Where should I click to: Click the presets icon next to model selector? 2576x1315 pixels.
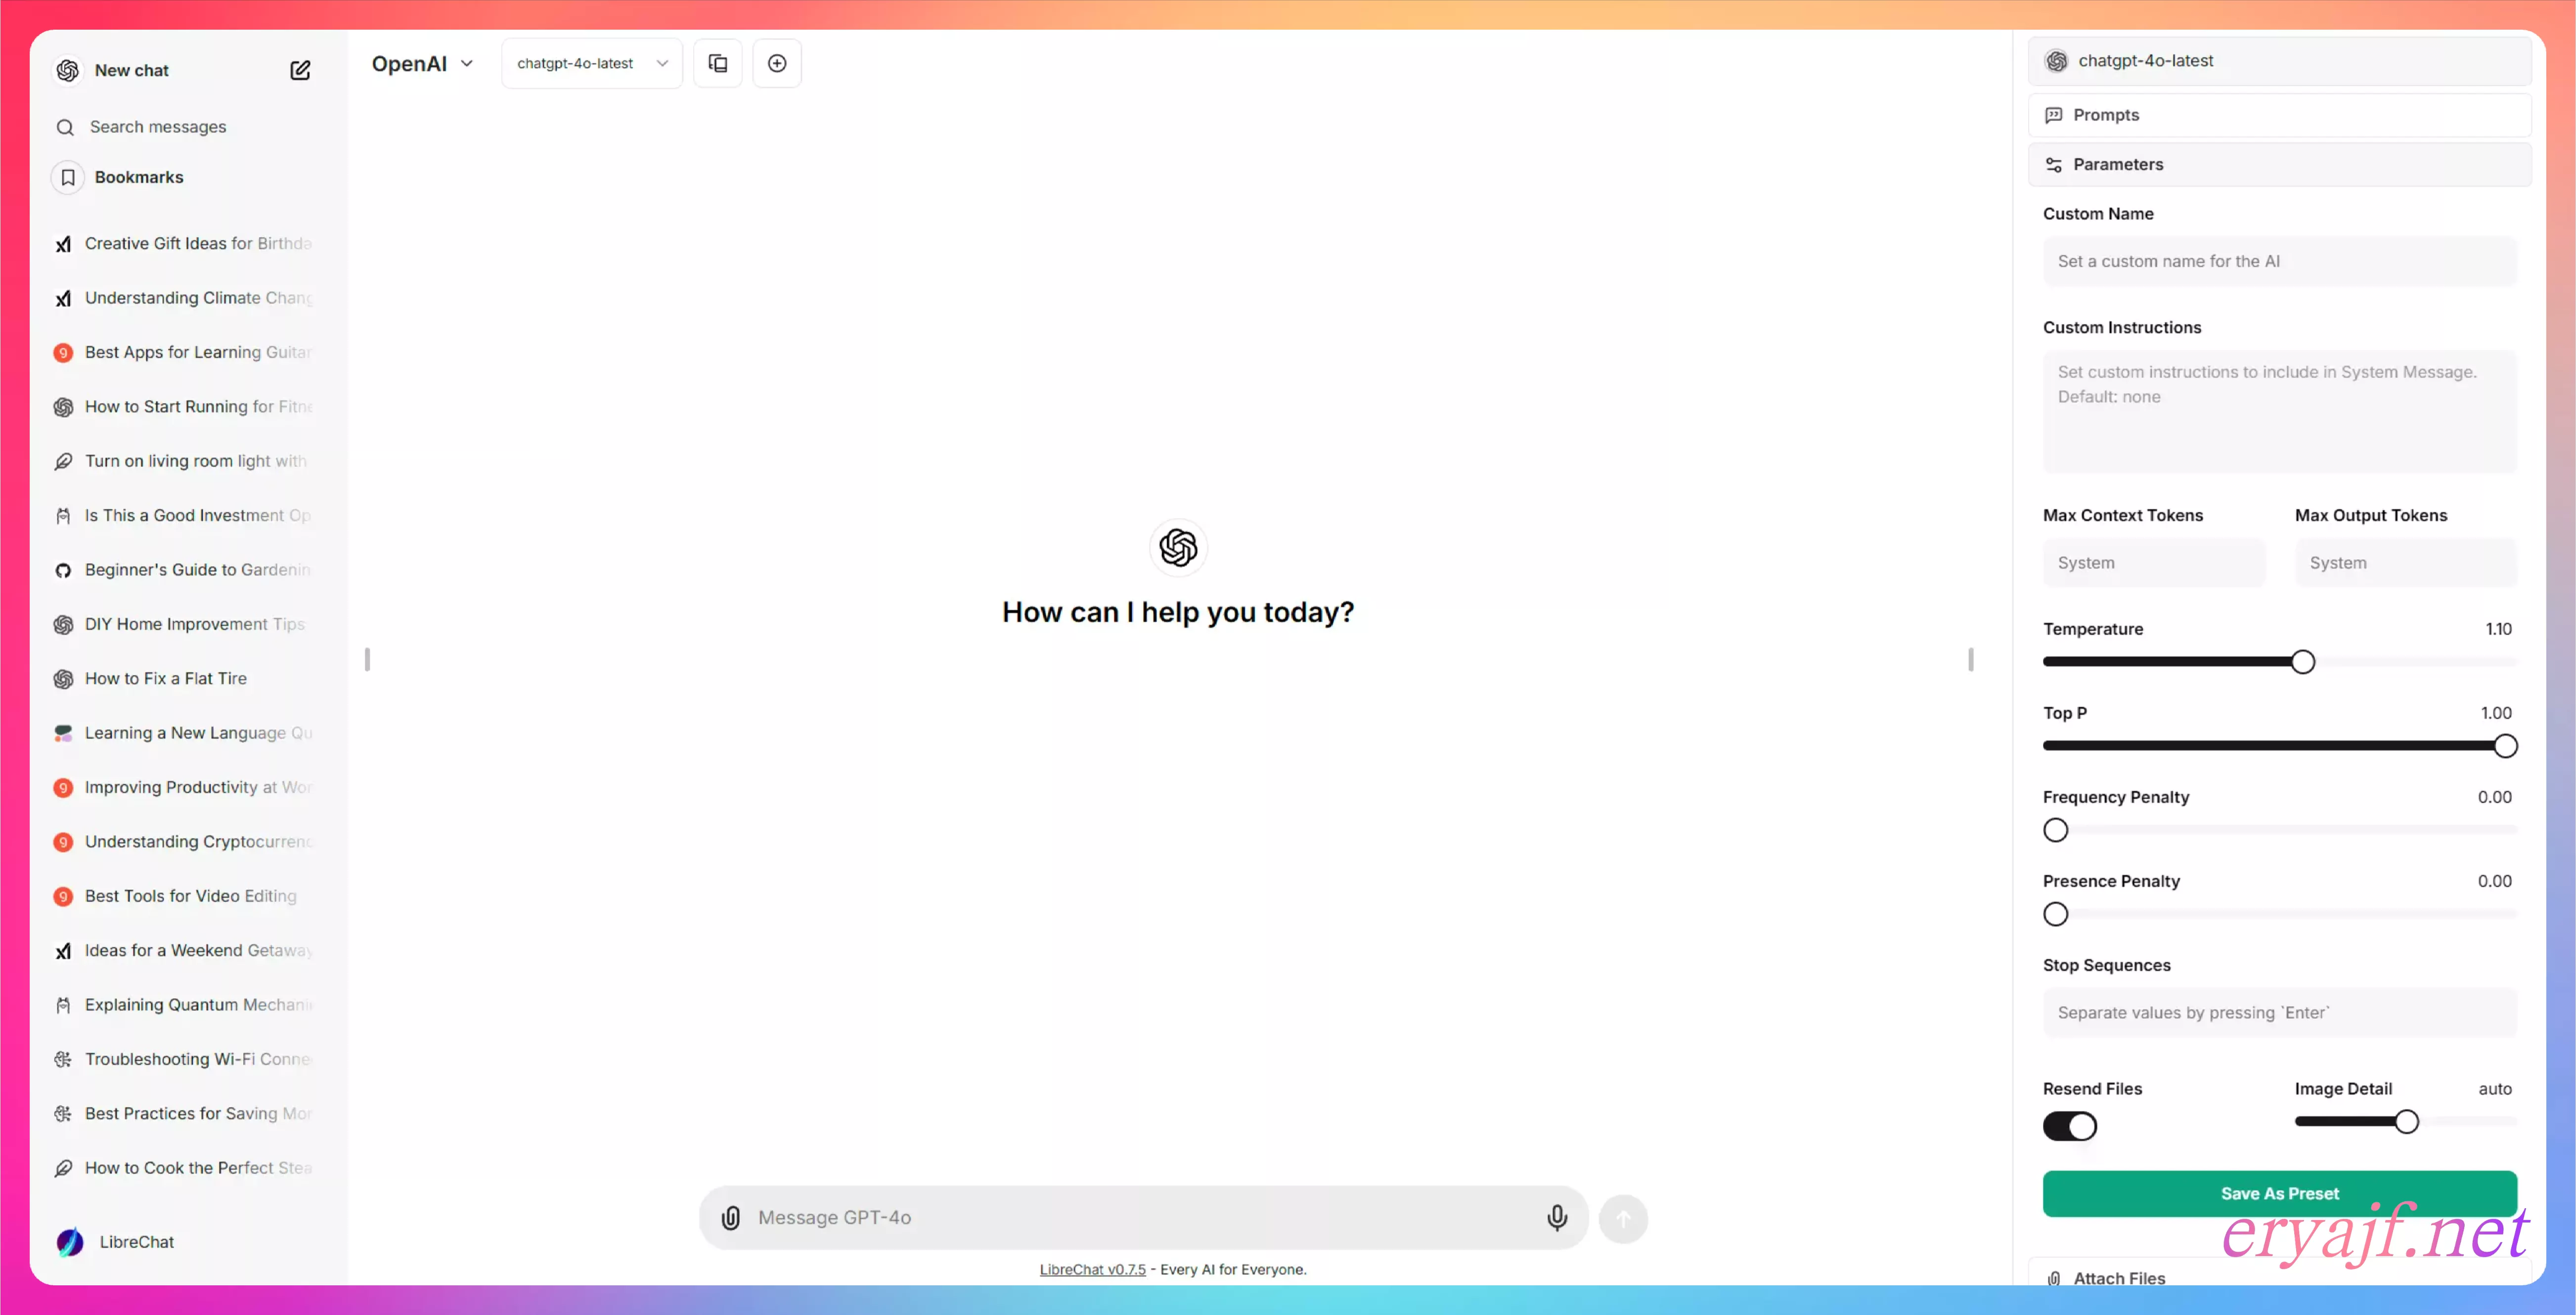coord(718,63)
